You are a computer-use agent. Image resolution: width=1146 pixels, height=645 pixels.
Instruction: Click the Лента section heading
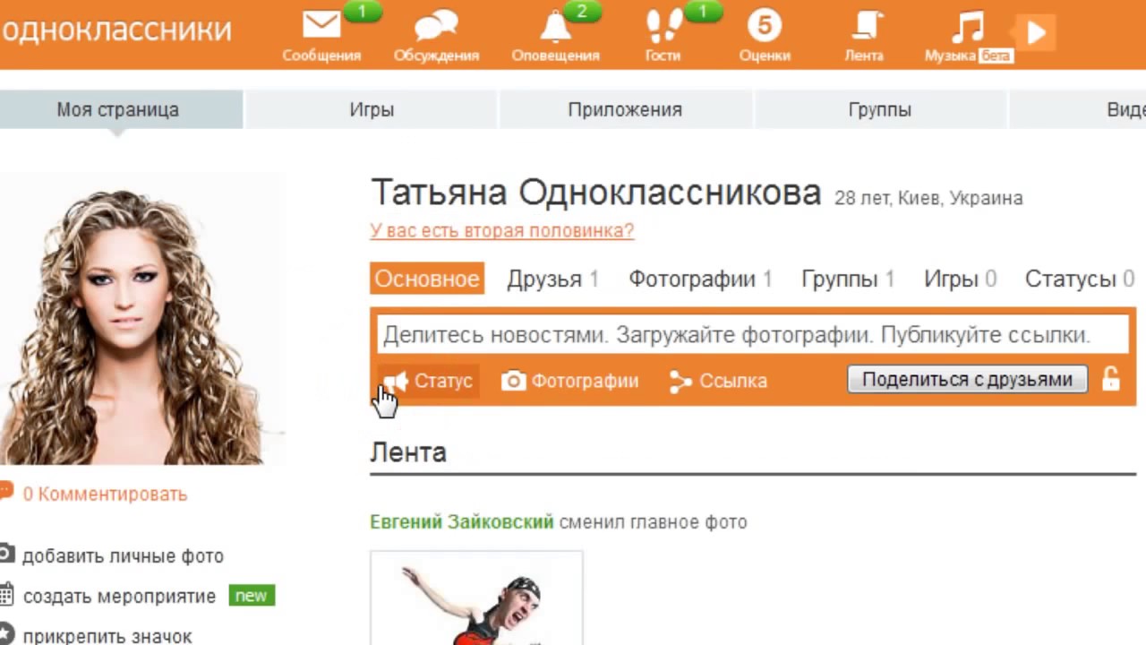[x=408, y=452]
